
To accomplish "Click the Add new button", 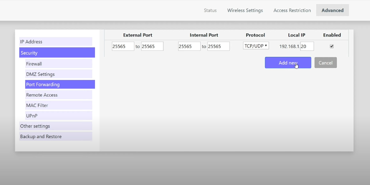I will [x=288, y=62].
